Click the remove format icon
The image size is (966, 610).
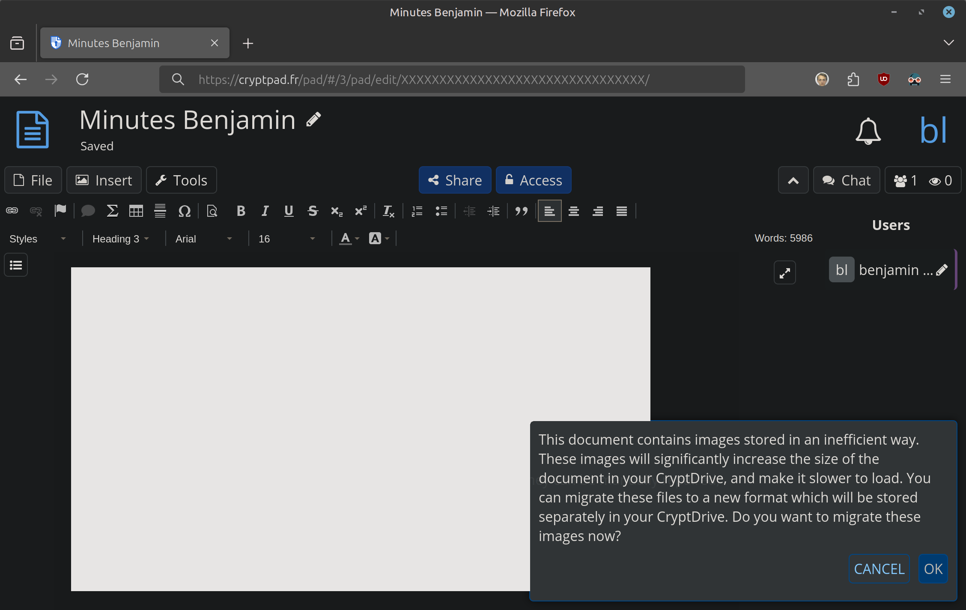(x=388, y=211)
